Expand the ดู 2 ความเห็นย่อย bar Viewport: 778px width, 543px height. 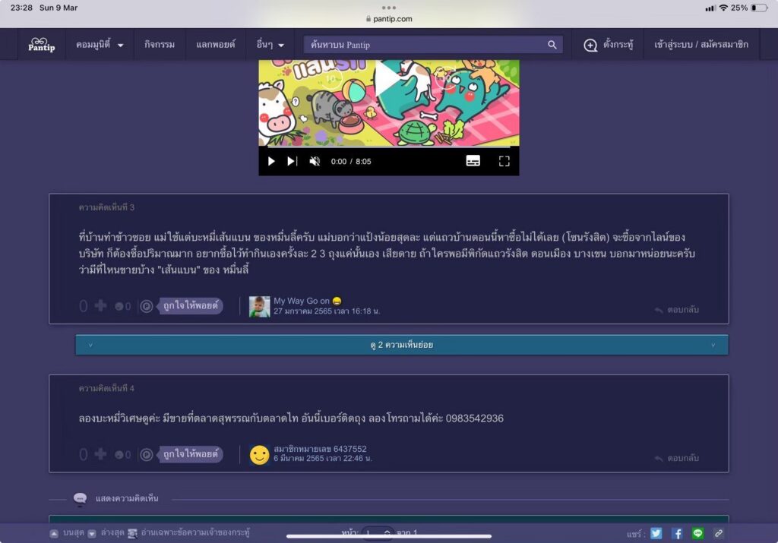click(402, 345)
